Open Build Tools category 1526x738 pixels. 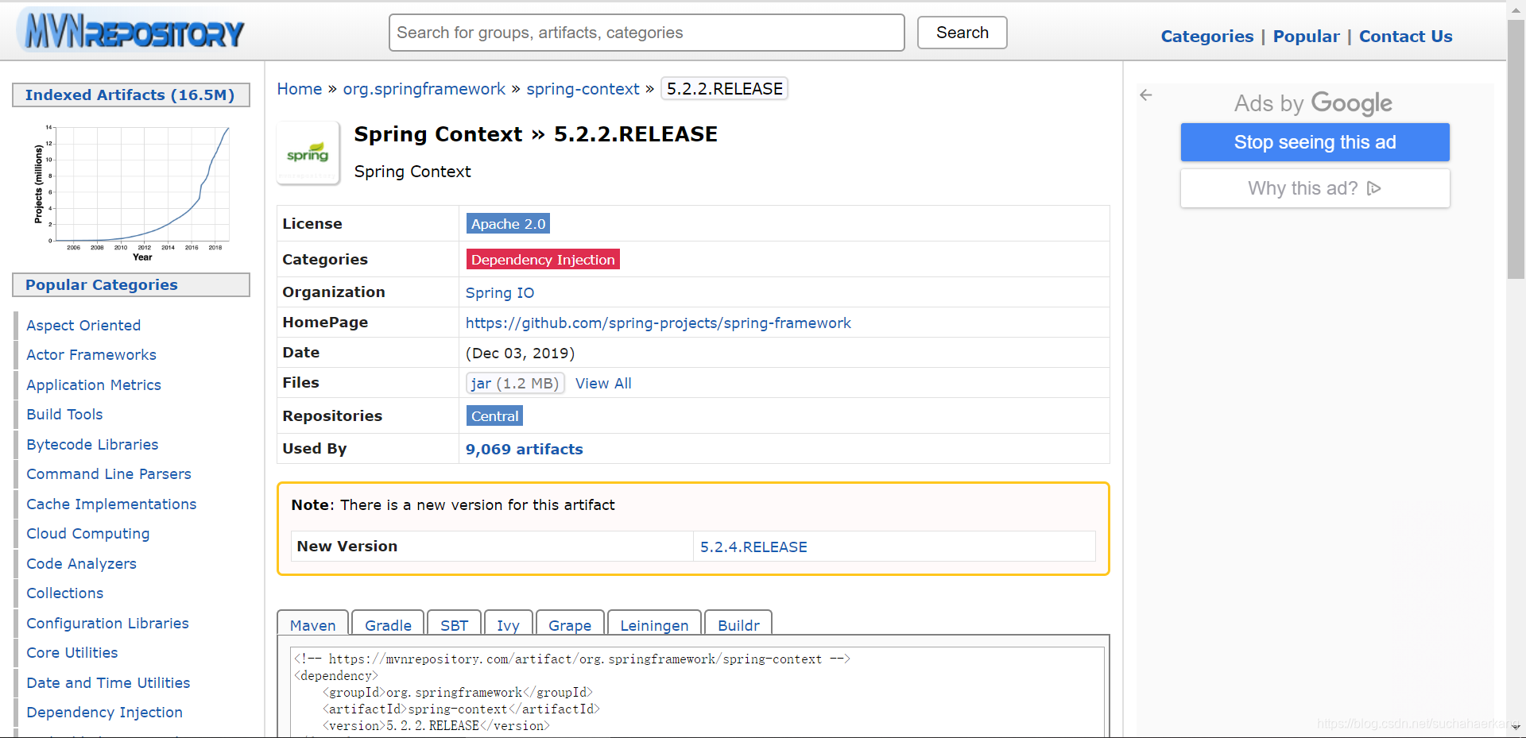coord(64,414)
